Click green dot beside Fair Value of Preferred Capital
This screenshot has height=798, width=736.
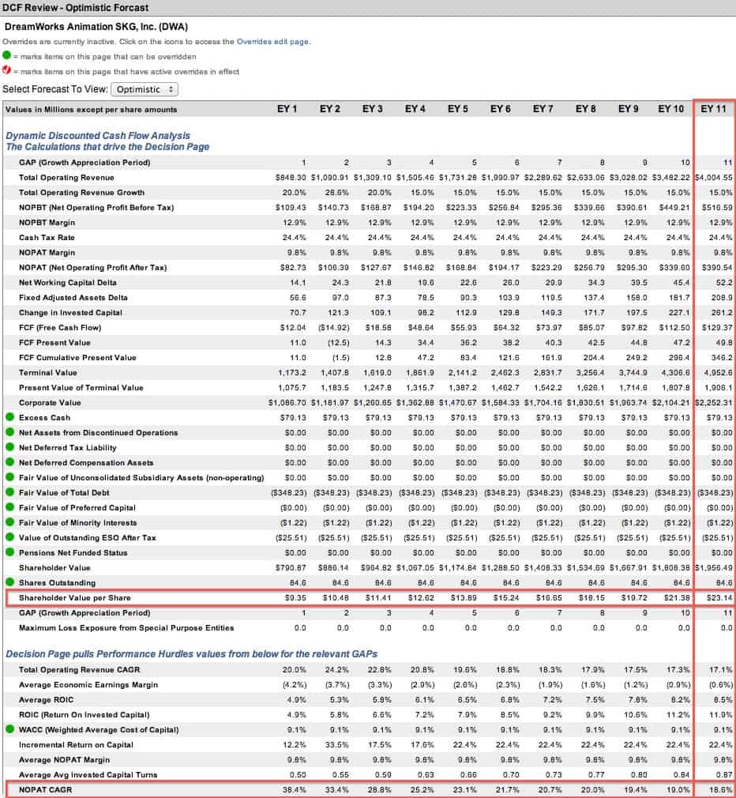coord(9,507)
